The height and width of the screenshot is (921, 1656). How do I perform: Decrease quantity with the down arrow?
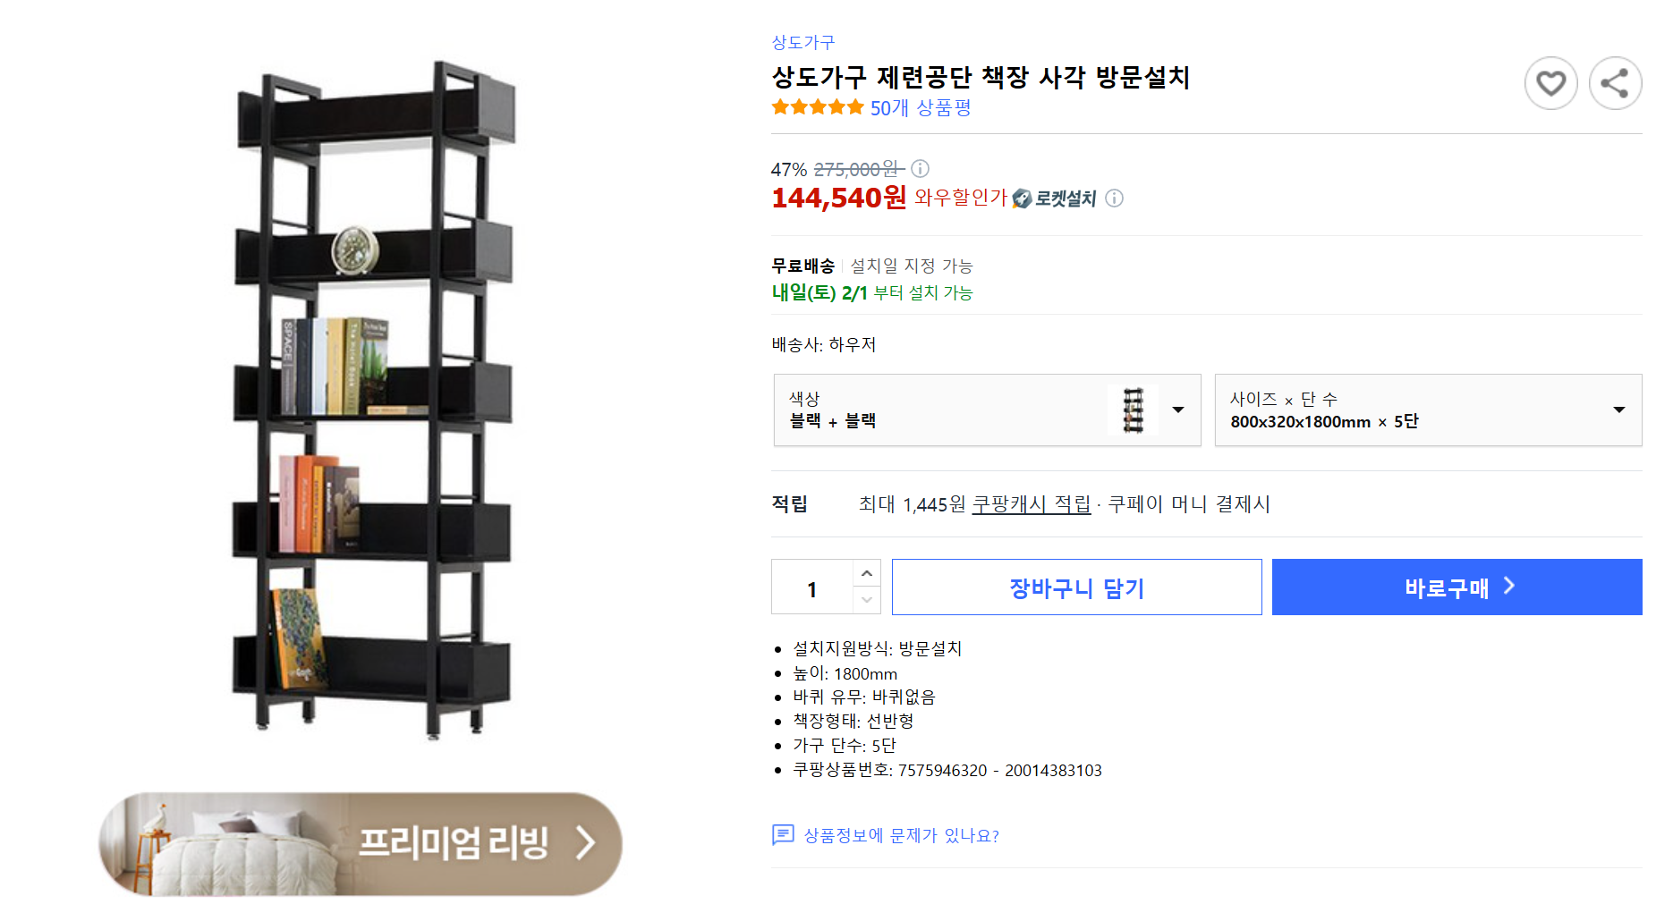click(866, 600)
